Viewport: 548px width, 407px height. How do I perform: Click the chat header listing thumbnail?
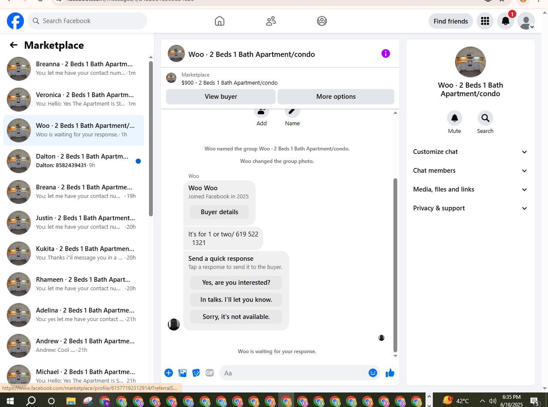[176, 53]
